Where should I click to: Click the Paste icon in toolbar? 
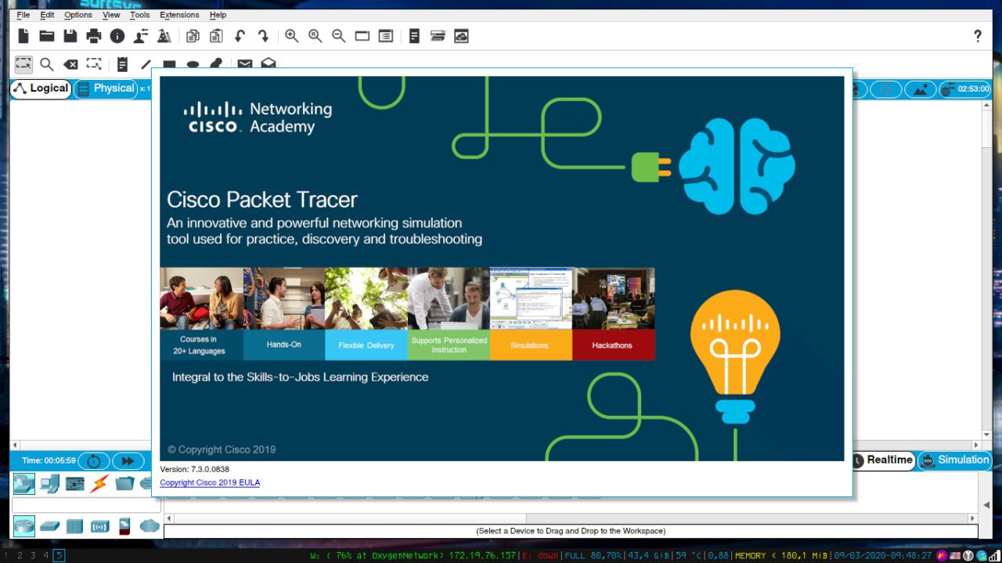(x=216, y=36)
